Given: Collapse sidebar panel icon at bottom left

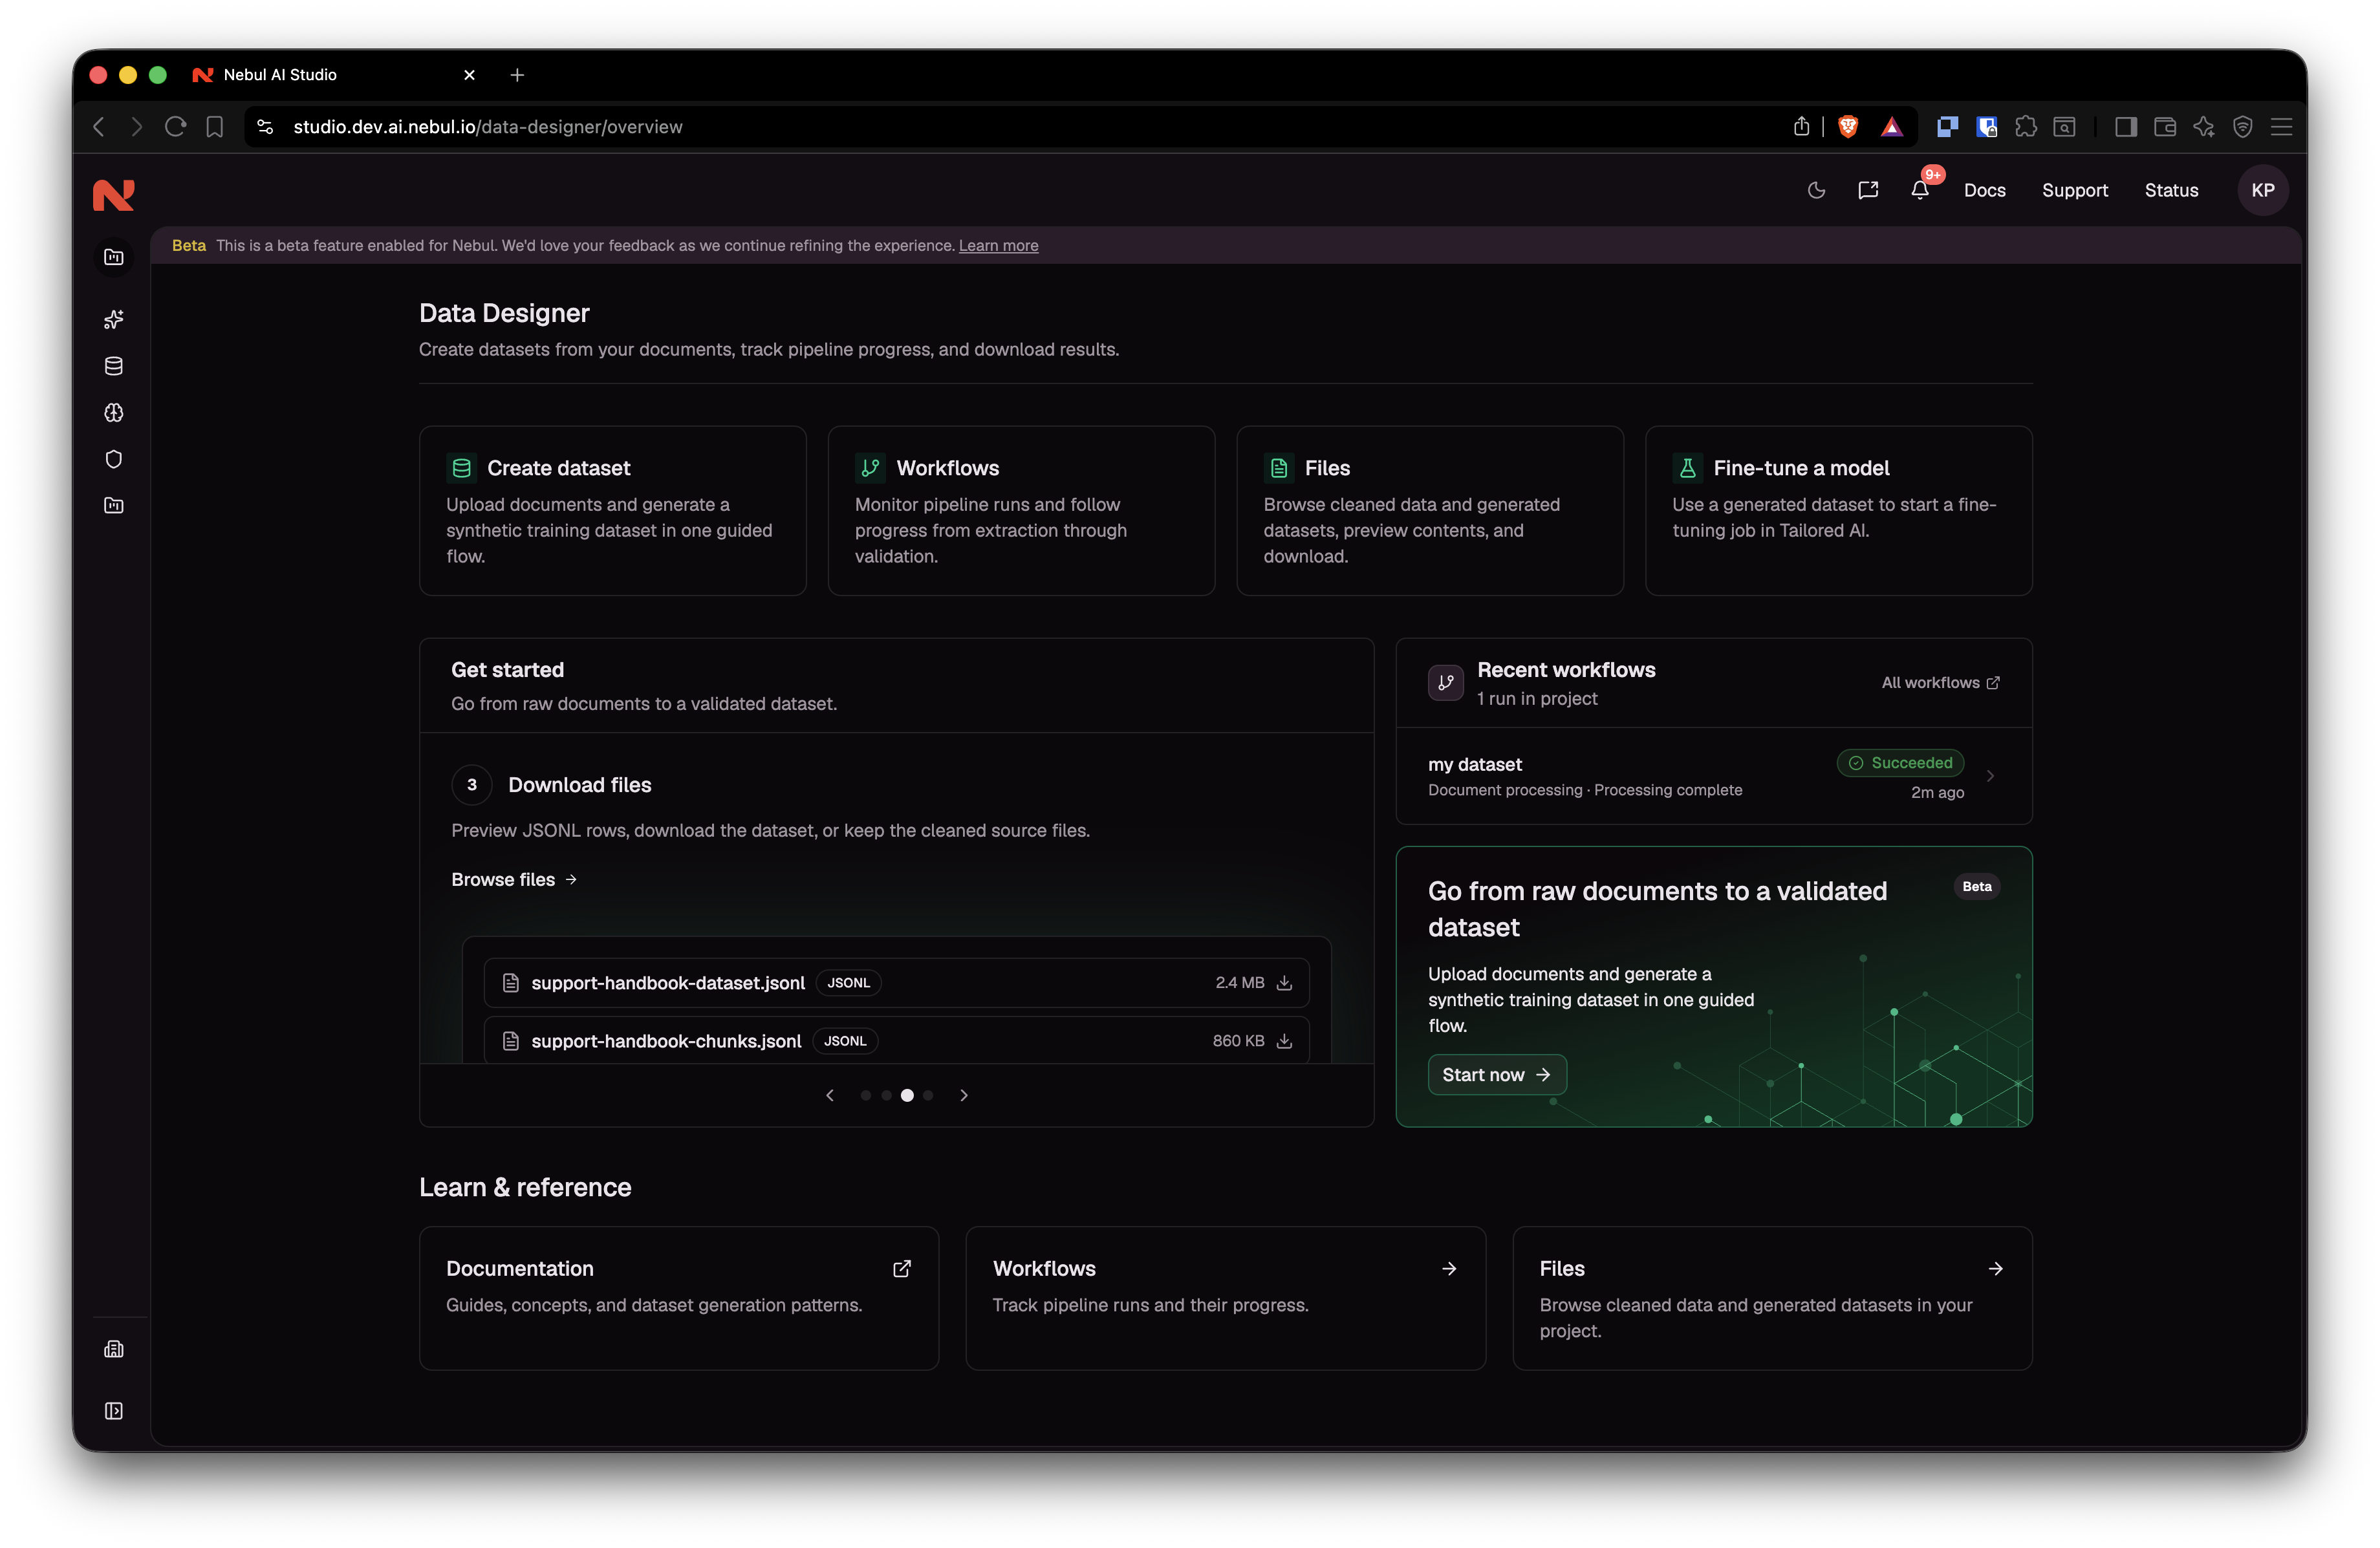Looking at the screenshot, I should 114,1411.
